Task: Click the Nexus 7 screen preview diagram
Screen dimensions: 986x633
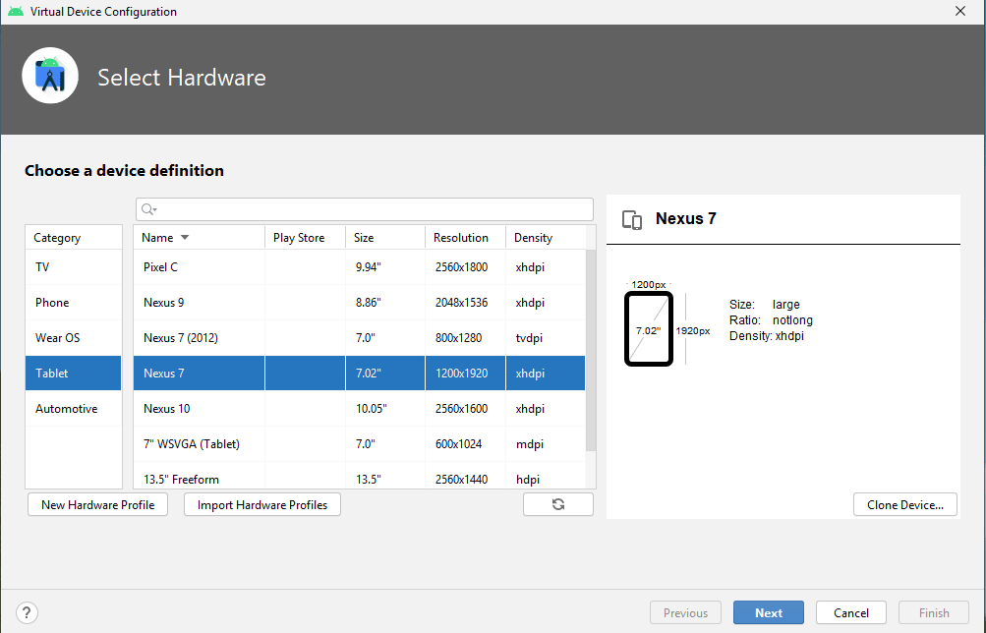Action: tap(648, 328)
